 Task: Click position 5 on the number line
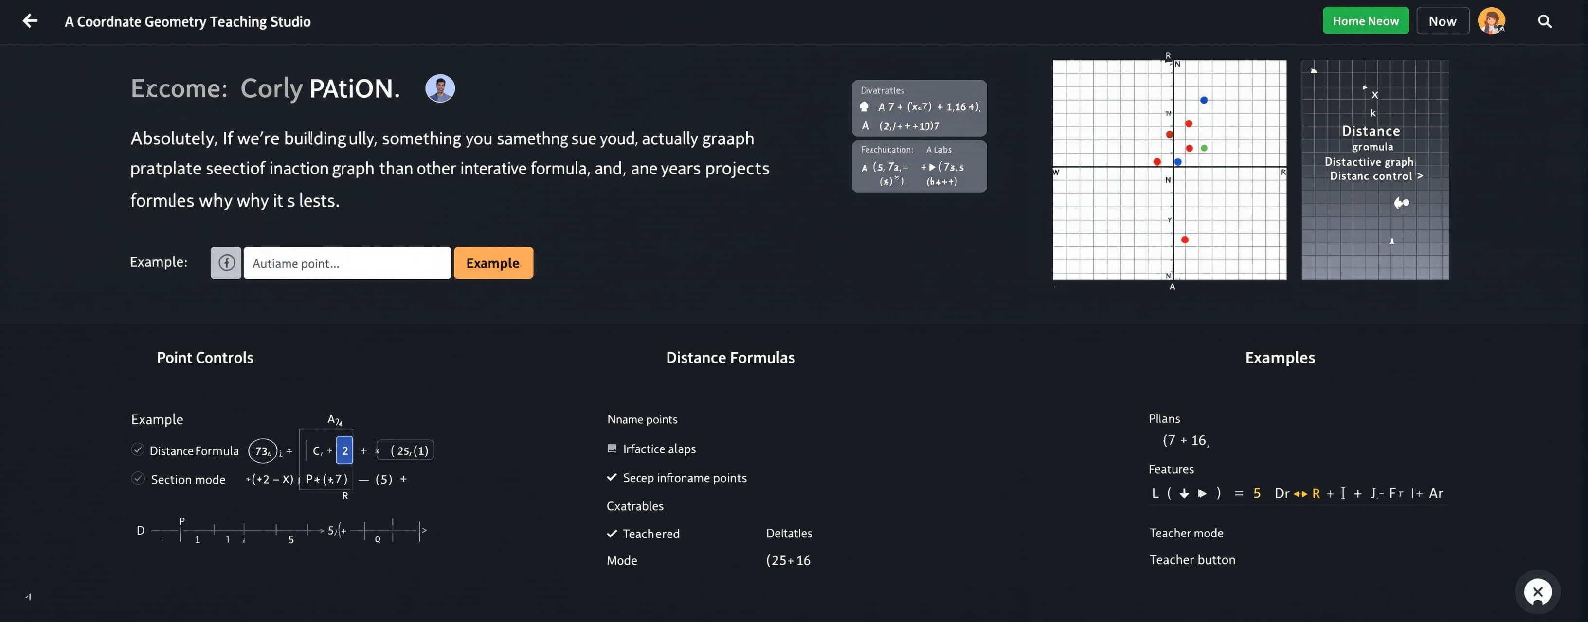[291, 539]
